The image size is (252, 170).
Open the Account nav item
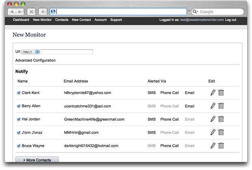100,20
